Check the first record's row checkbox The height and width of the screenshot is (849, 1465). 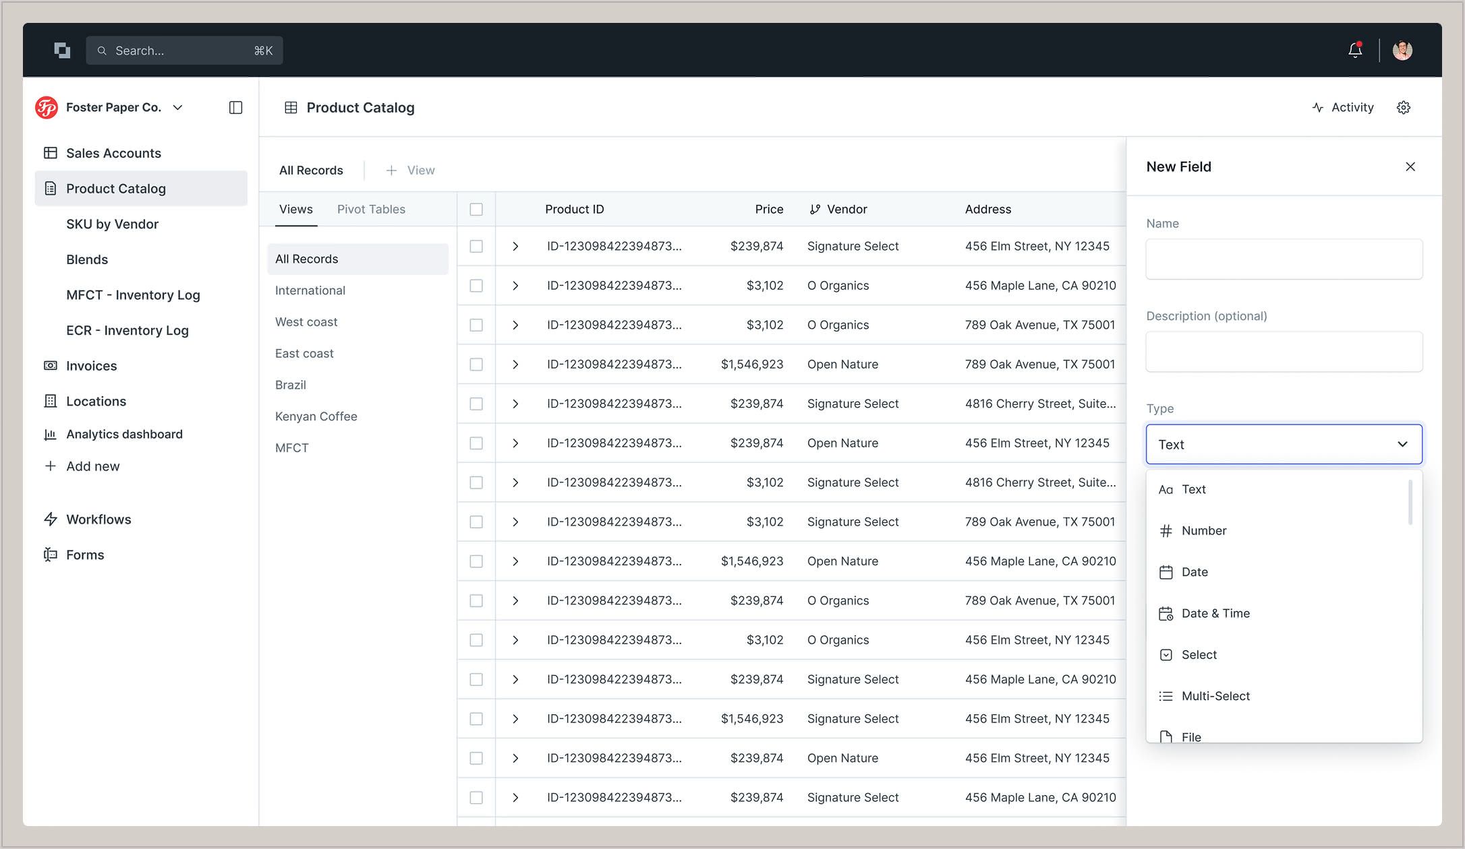pos(476,247)
